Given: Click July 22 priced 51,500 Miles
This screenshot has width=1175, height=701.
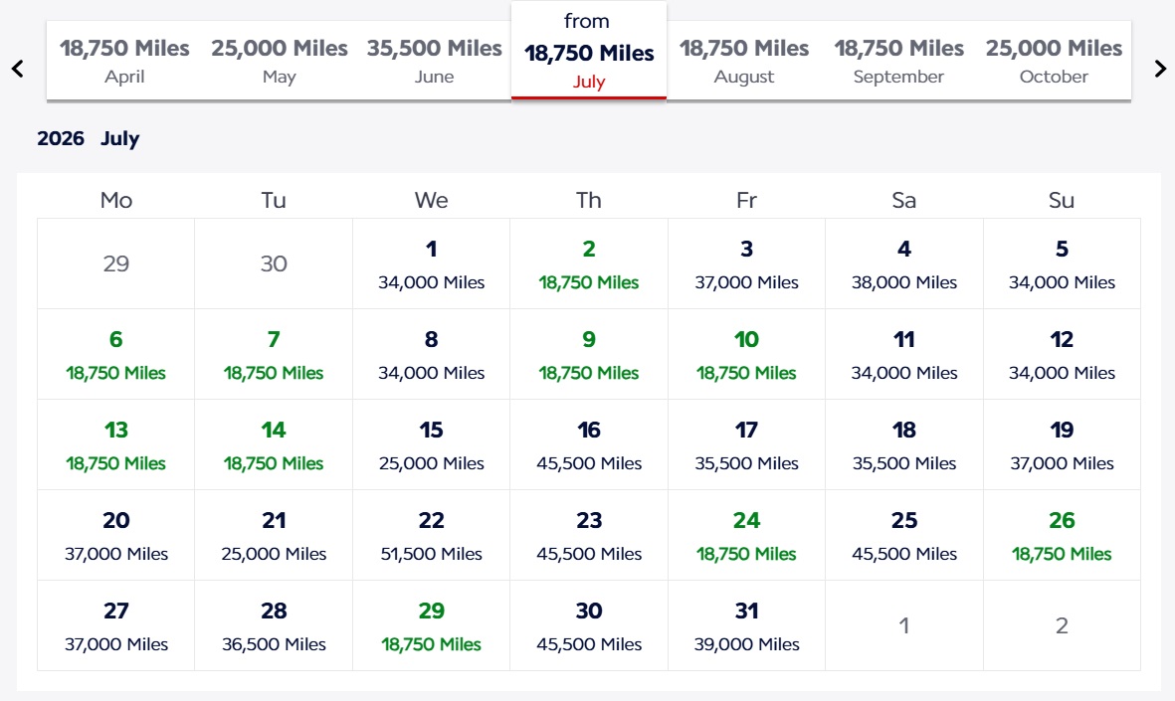Looking at the screenshot, I should point(431,536).
